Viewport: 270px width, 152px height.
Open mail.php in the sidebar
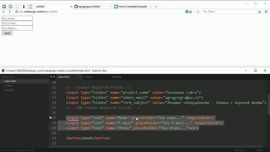click(x=9, y=90)
